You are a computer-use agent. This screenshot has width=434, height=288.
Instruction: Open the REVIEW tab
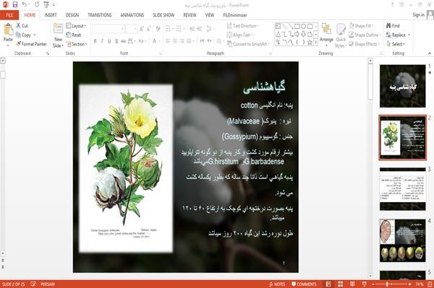(190, 15)
